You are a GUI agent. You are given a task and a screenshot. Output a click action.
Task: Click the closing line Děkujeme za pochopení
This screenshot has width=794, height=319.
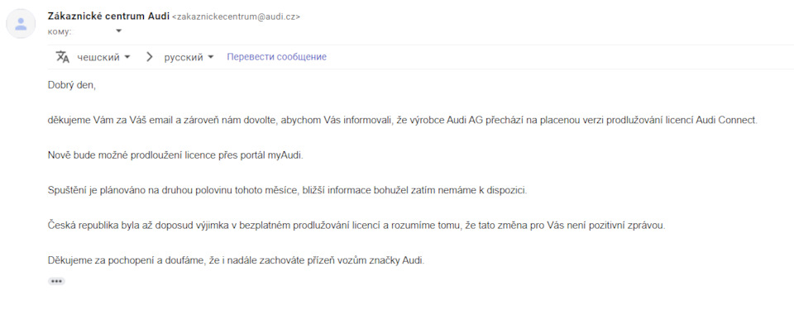pyautogui.click(x=236, y=261)
